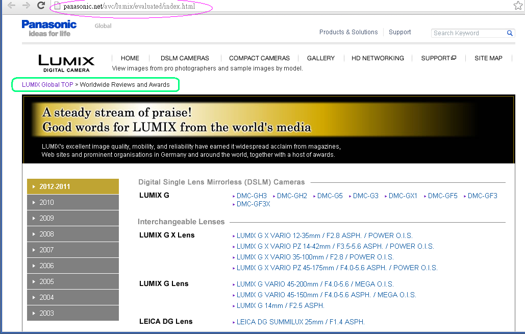
Task: Bookmark page with the star icon
Action: (518, 5)
